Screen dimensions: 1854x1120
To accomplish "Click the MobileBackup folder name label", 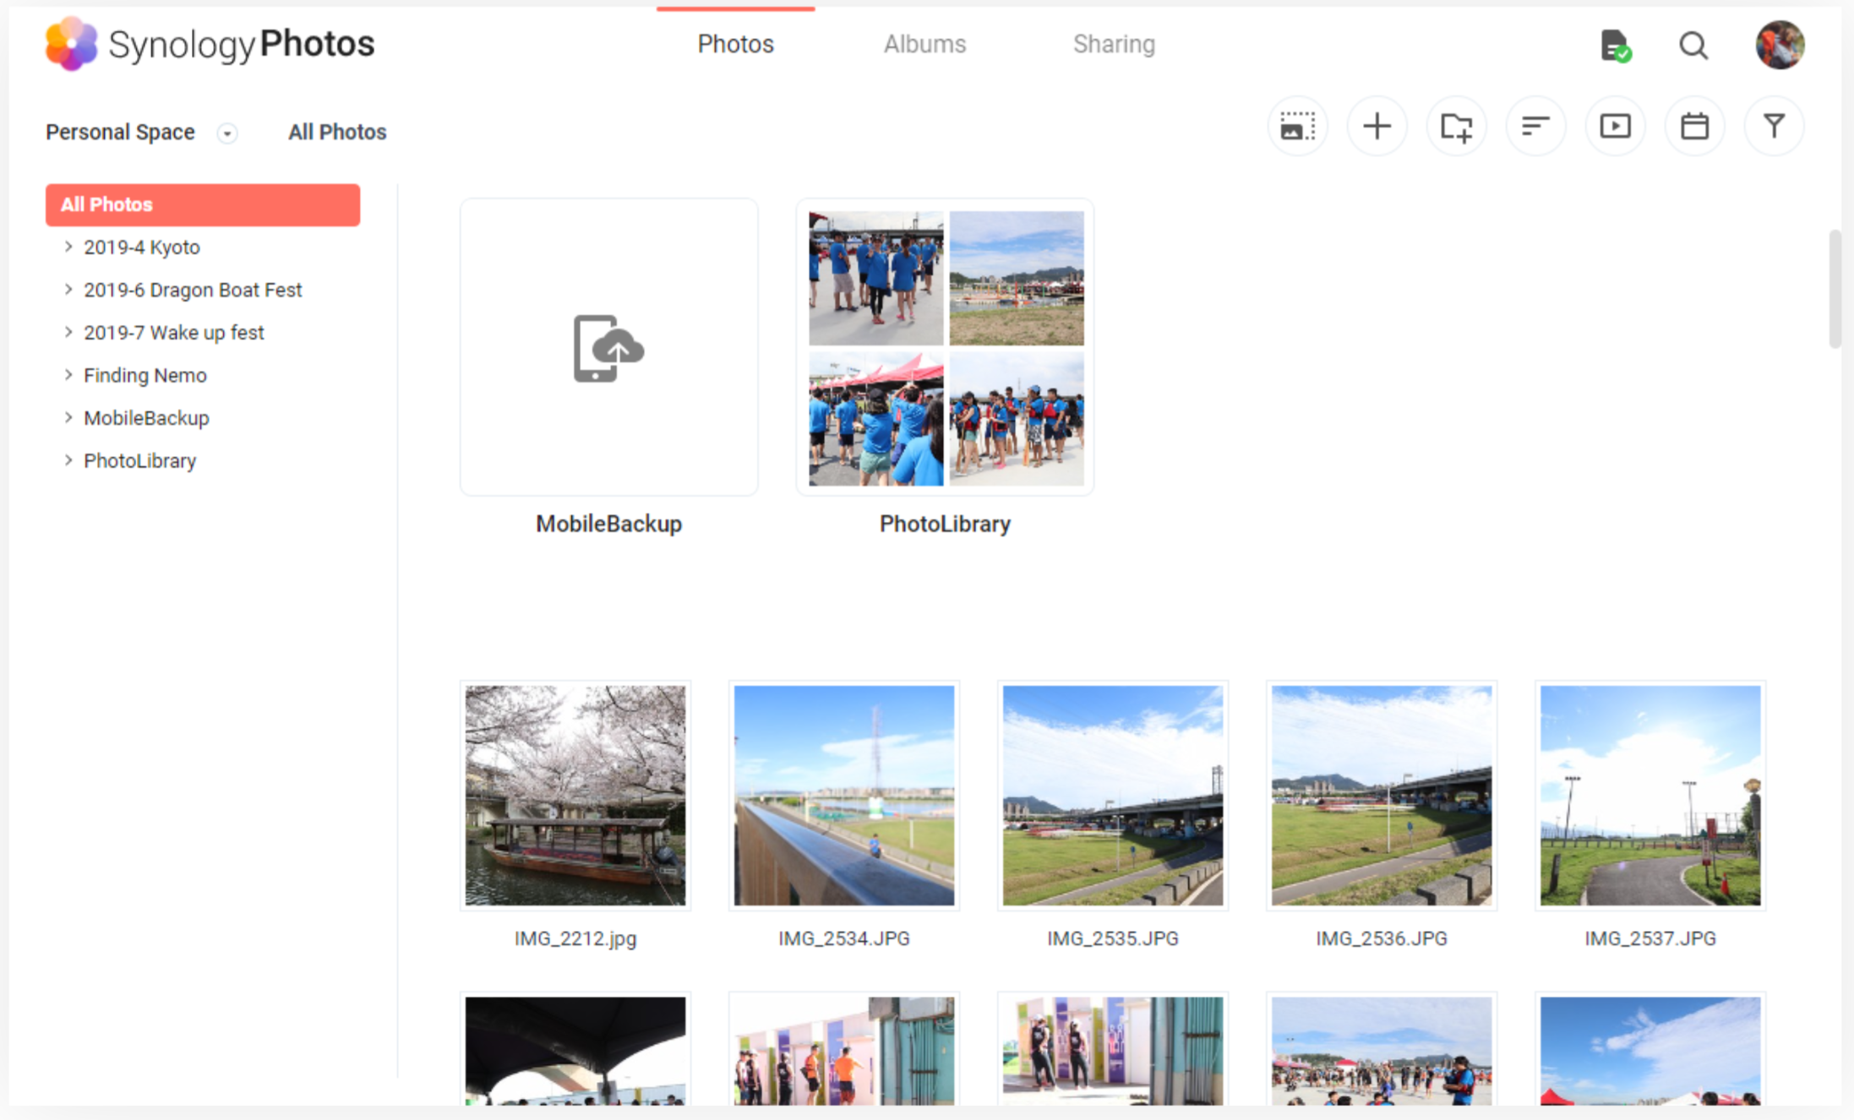I will click(608, 524).
